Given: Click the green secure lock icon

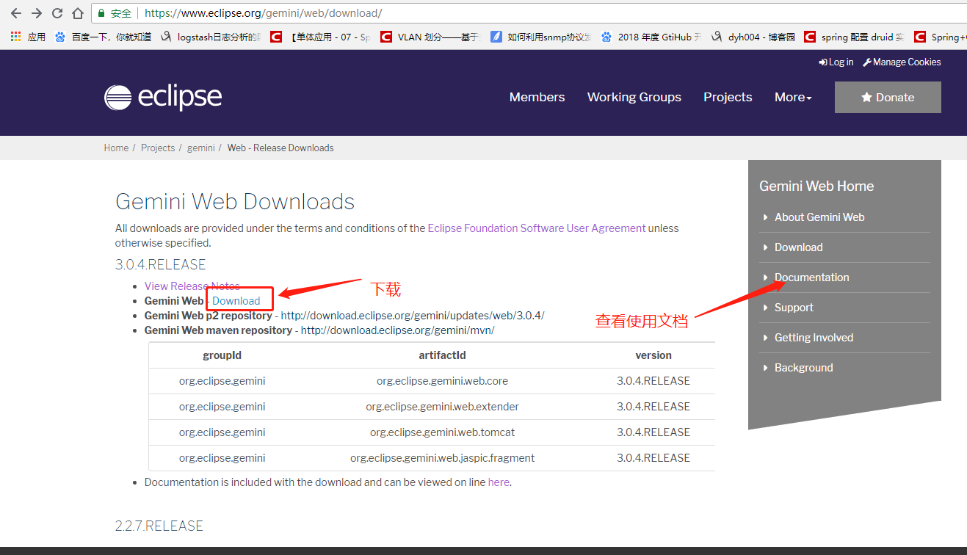Looking at the screenshot, I should click(x=101, y=13).
